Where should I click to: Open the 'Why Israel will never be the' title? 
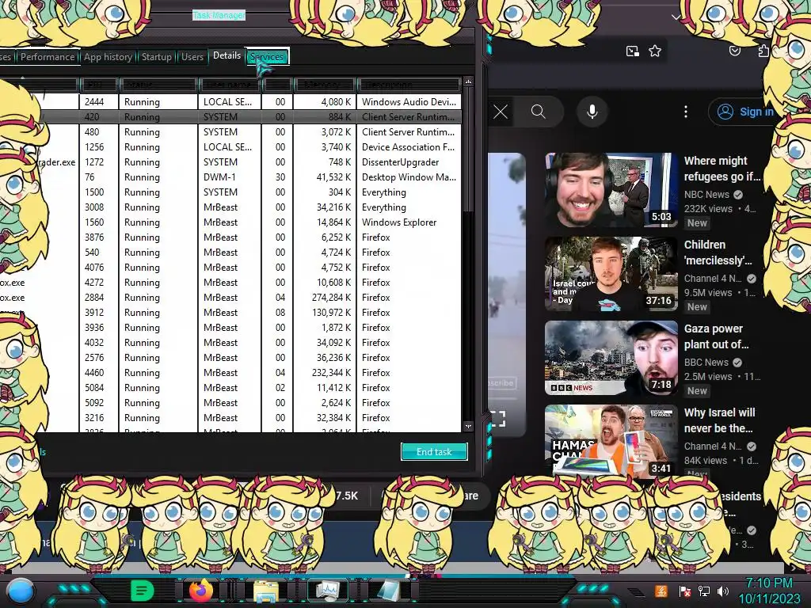click(x=719, y=420)
